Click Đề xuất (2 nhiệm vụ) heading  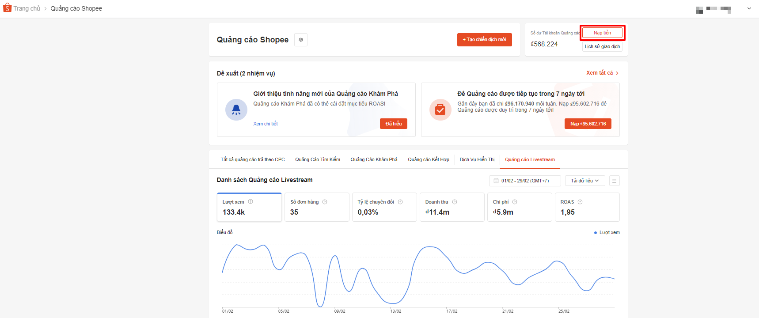[246, 73]
